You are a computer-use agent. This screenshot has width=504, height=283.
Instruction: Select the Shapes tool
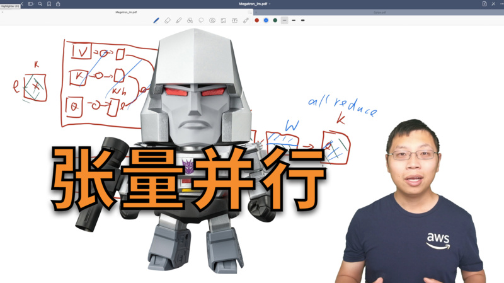[x=190, y=20]
